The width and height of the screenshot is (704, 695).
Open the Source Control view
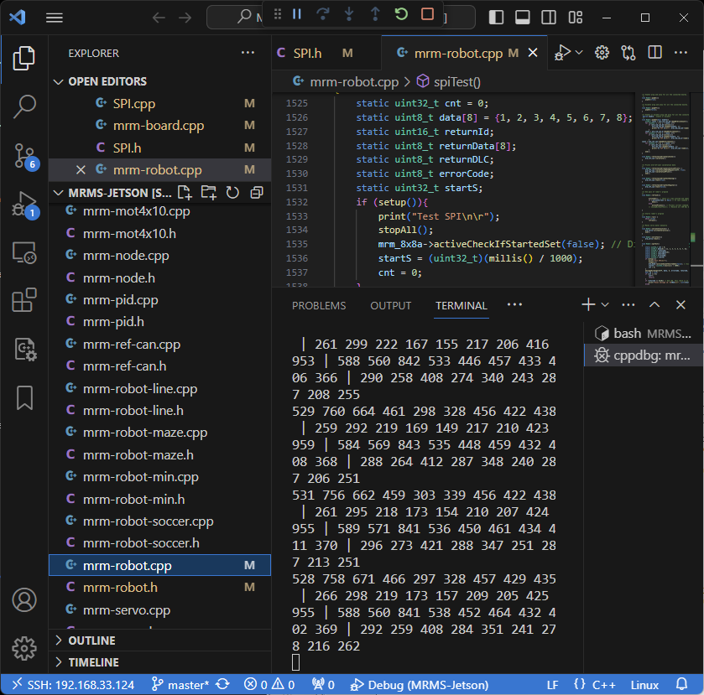point(24,155)
